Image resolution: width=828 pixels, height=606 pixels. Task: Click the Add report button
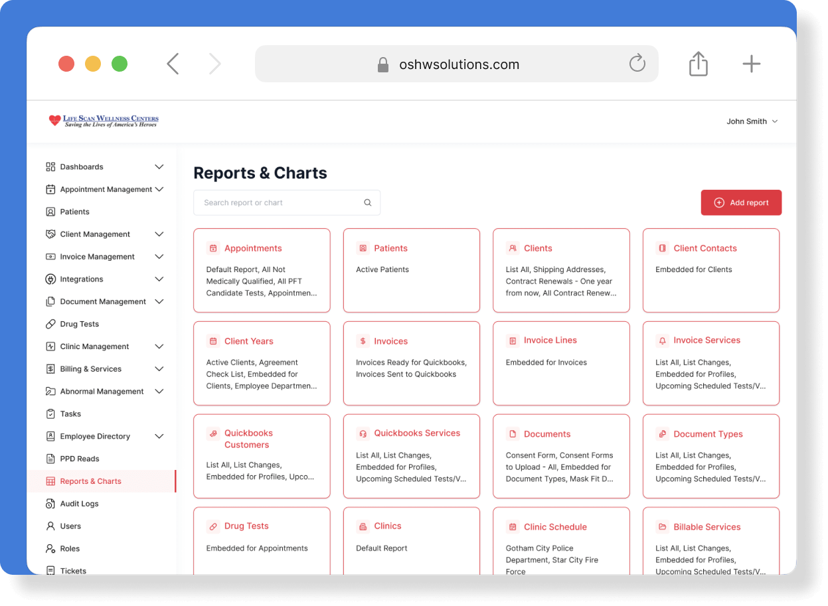point(741,203)
